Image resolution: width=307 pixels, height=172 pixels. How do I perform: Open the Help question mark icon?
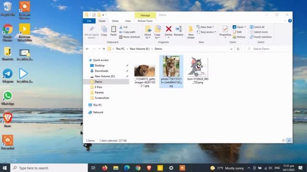[x=290, y=21]
